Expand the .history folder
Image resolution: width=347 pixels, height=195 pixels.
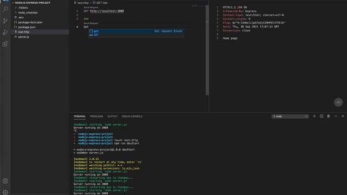click(x=23, y=8)
